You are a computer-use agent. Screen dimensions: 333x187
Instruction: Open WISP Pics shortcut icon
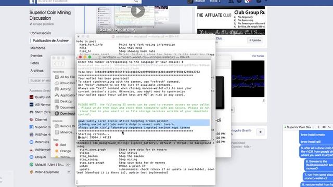[31, 142]
